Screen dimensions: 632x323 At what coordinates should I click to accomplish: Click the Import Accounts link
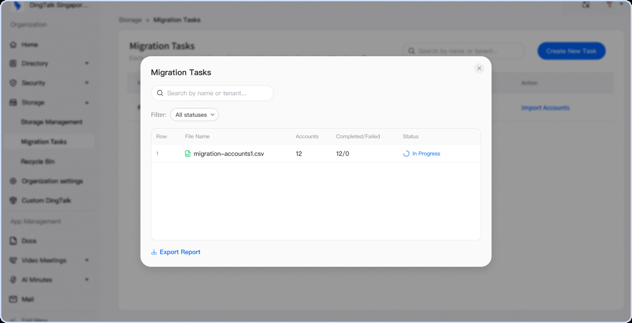click(x=545, y=108)
